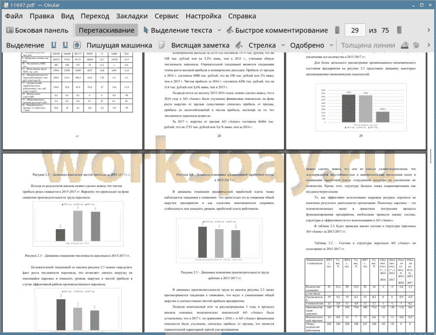Image resolution: width=436 pixels, height=335 pixels.
Task: Click the bar chart above the Рисунок 2.5 caption
Action: (219, 240)
